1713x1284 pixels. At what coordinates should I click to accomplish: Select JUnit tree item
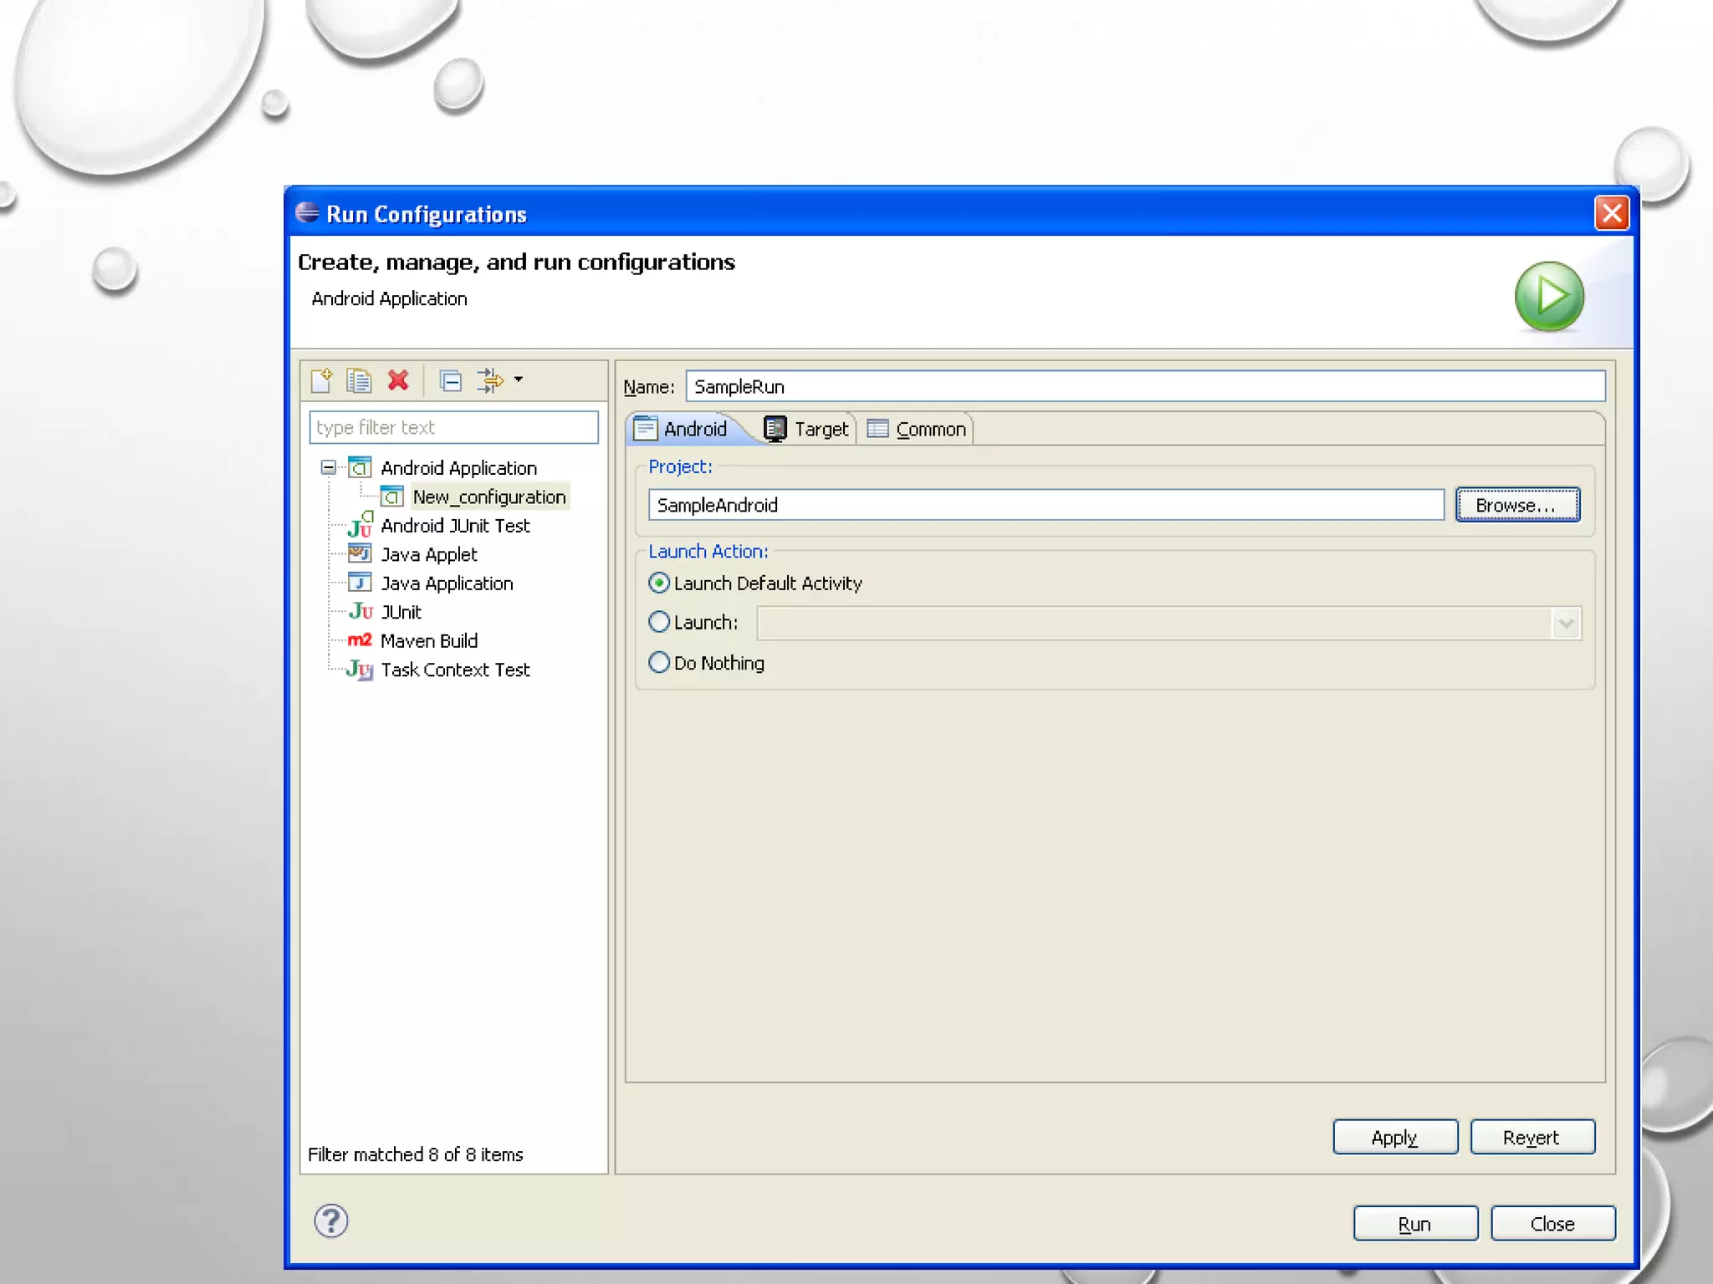pos(401,612)
